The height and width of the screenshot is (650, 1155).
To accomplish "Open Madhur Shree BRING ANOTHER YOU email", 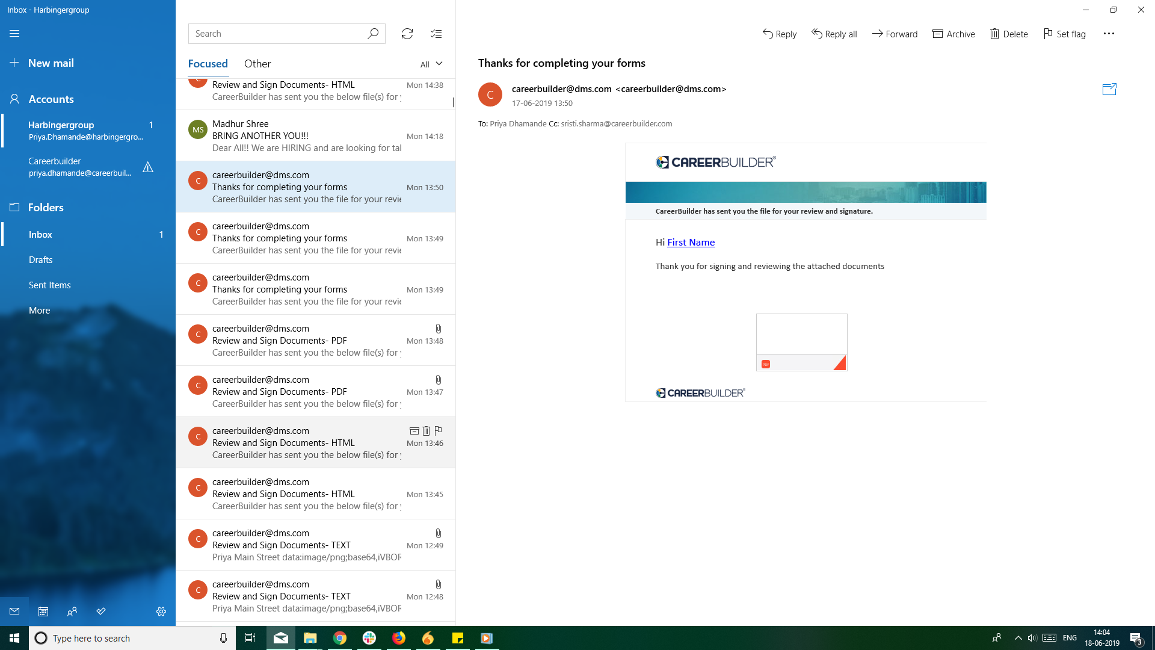I will pyautogui.click(x=316, y=135).
